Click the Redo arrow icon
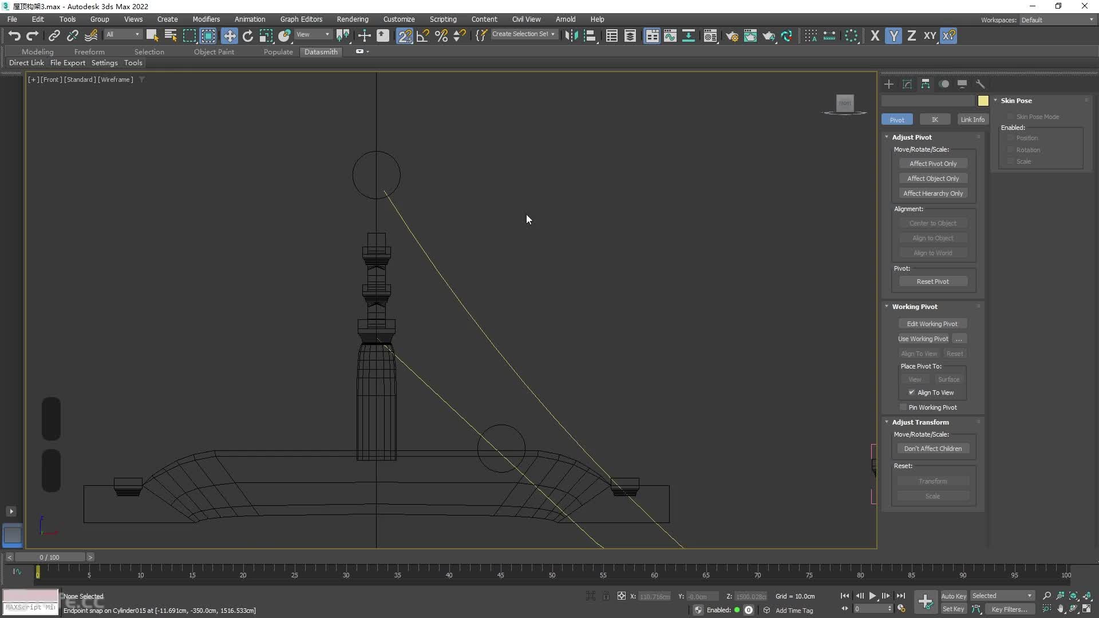 [33, 35]
